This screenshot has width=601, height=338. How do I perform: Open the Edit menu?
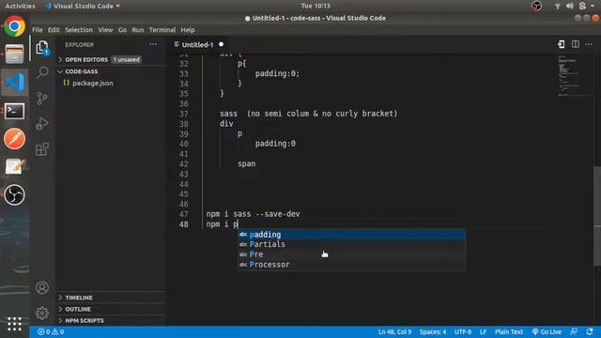[54, 30]
